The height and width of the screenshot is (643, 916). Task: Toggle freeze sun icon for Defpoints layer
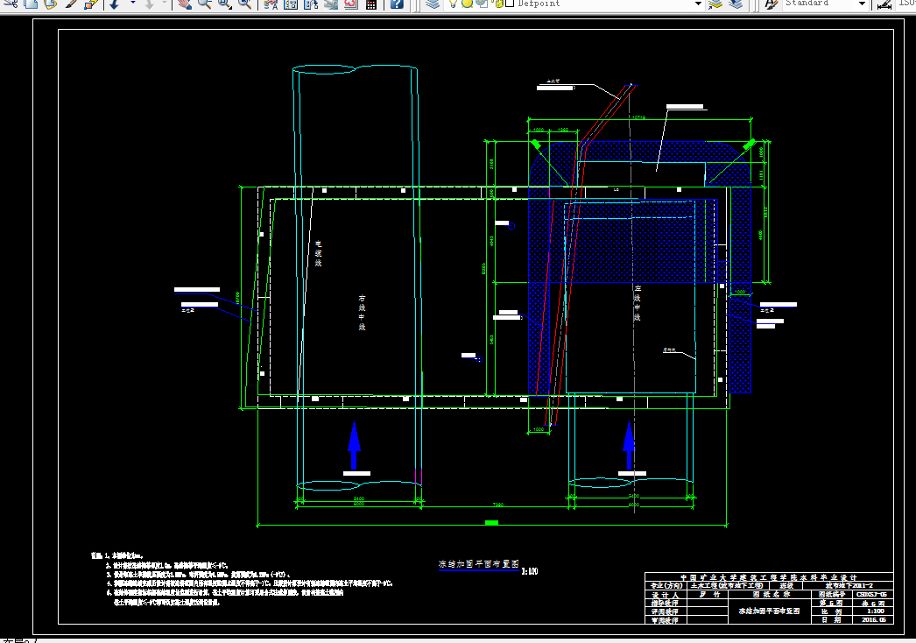468,3
